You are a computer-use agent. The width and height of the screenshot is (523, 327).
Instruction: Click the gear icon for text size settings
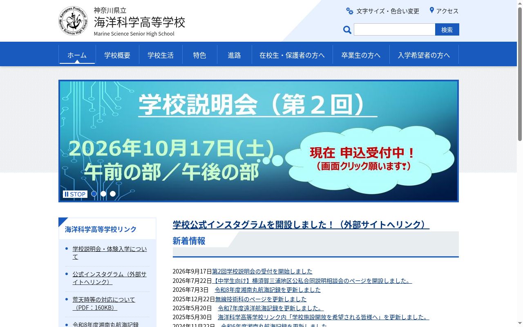[350, 11]
